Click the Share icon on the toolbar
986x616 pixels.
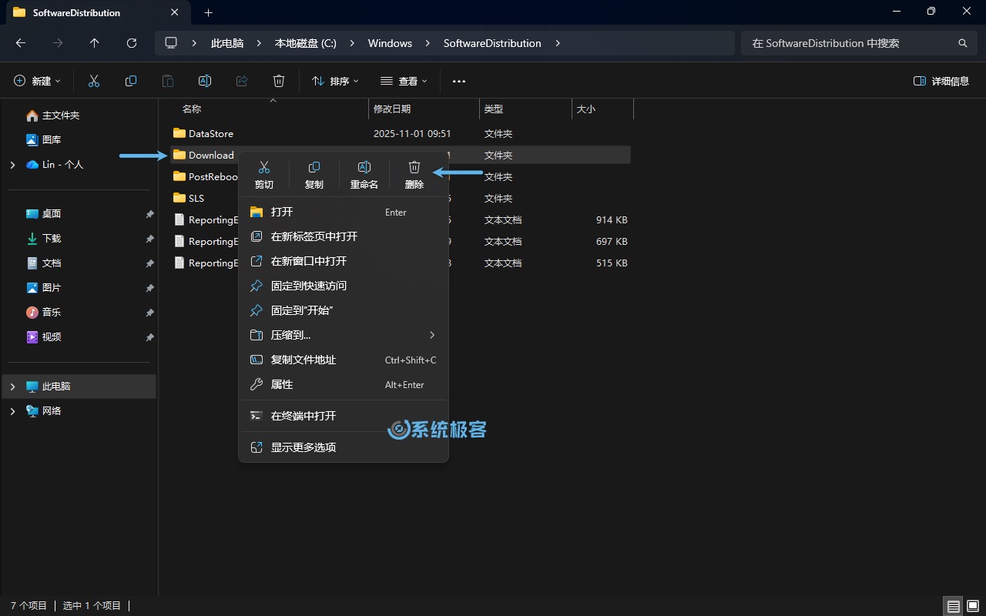point(241,81)
